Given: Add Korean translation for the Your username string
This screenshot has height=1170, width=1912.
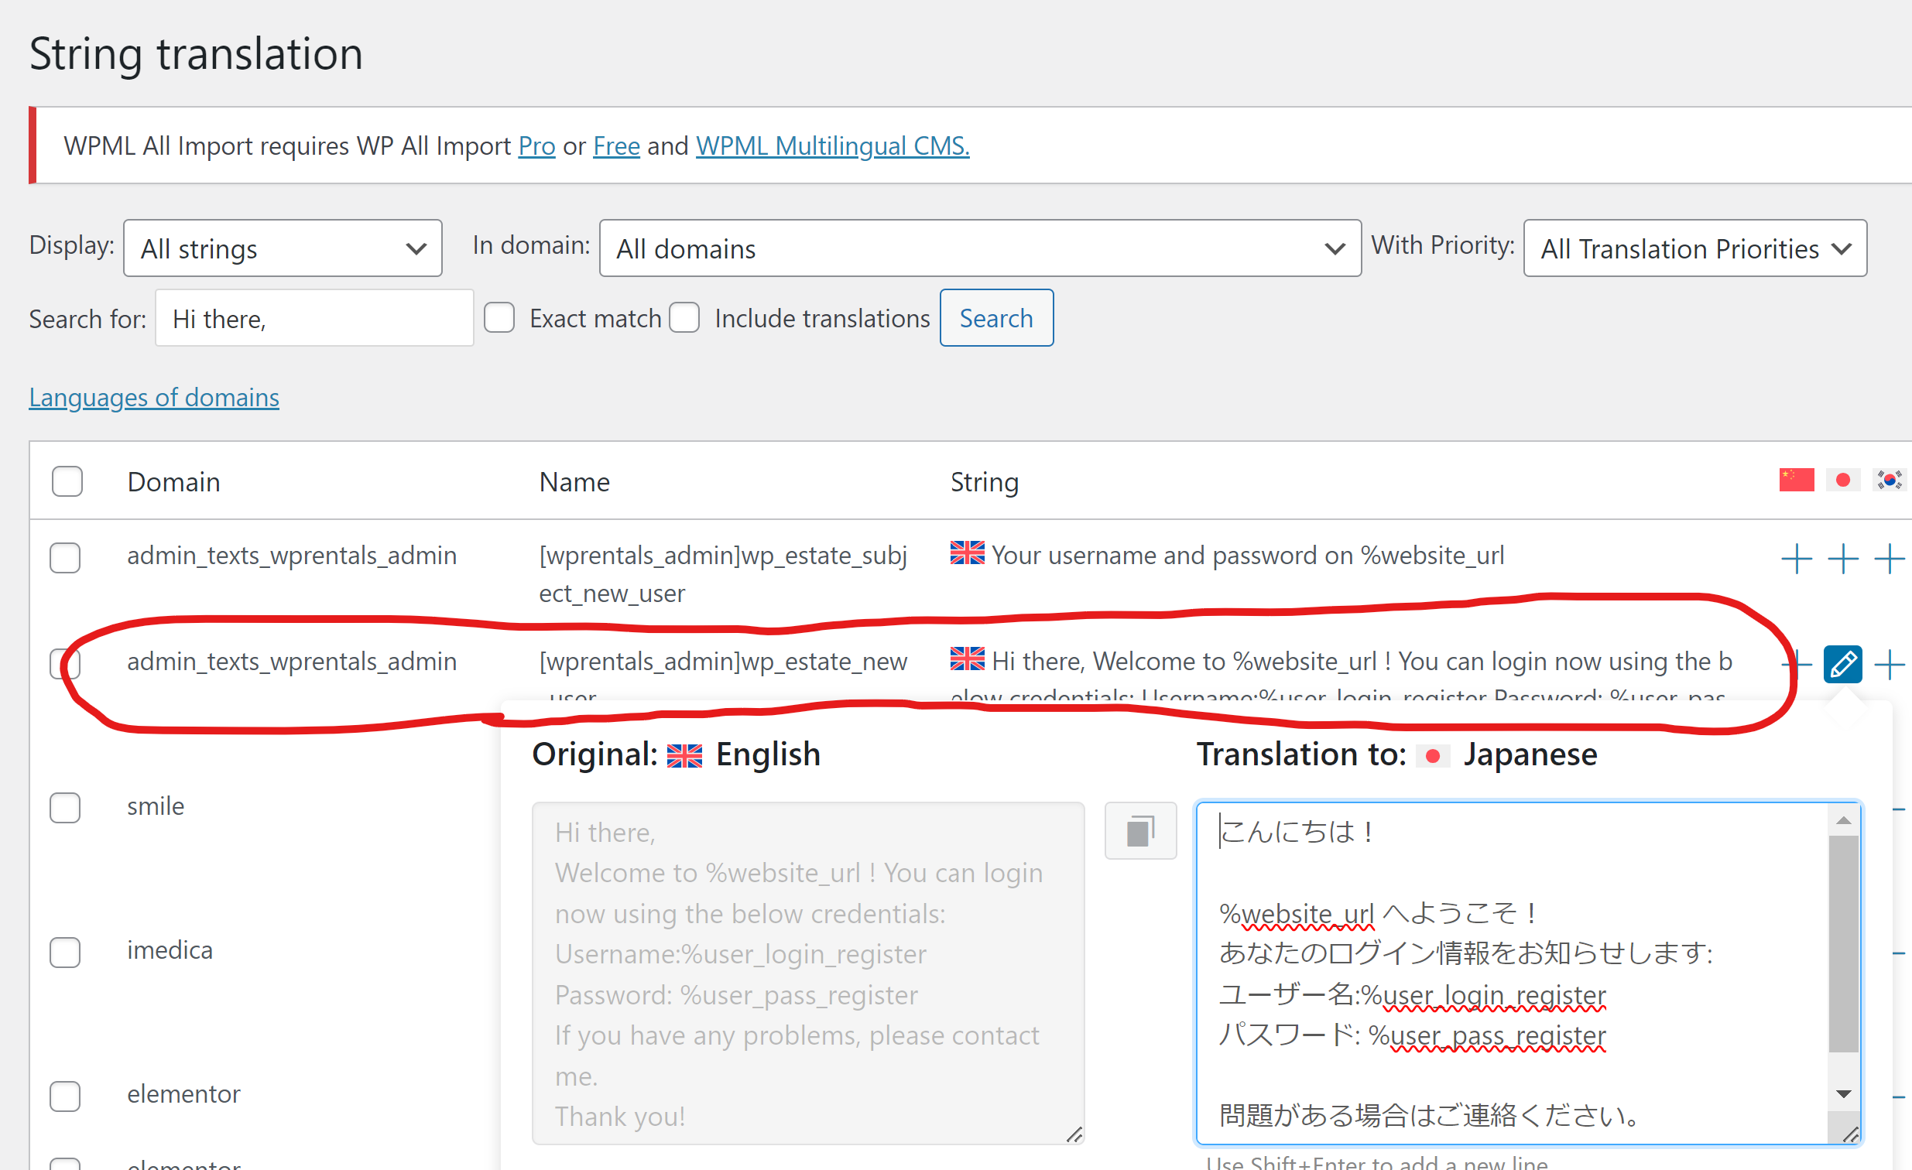Looking at the screenshot, I should [x=1890, y=559].
